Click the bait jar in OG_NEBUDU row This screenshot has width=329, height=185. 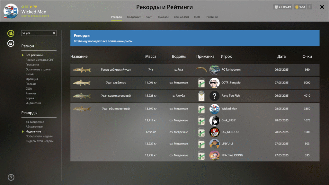pyautogui.click(x=201, y=132)
